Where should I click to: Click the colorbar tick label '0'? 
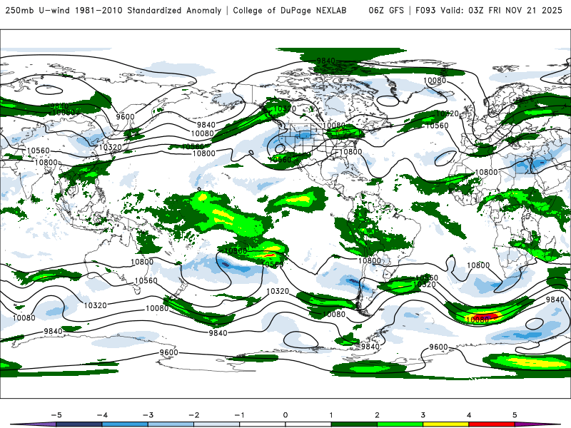[285, 415]
